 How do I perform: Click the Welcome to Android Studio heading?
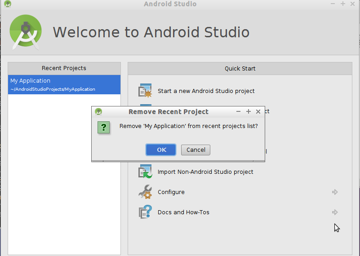(151, 32)
